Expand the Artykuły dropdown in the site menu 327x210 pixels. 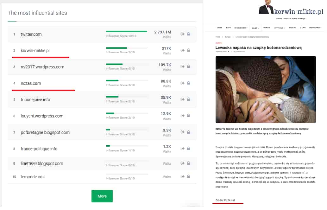click(x=280, y=28)
